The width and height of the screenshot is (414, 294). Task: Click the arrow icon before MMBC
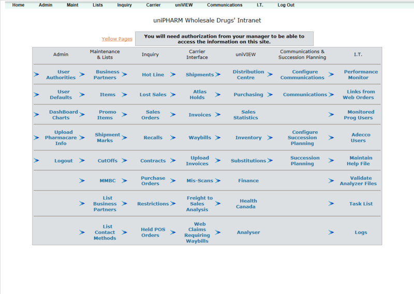(82, 181)
